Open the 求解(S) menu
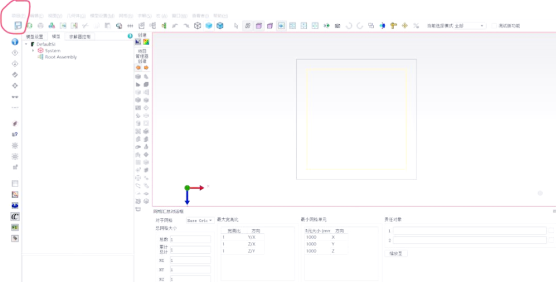 pos(144,16)
